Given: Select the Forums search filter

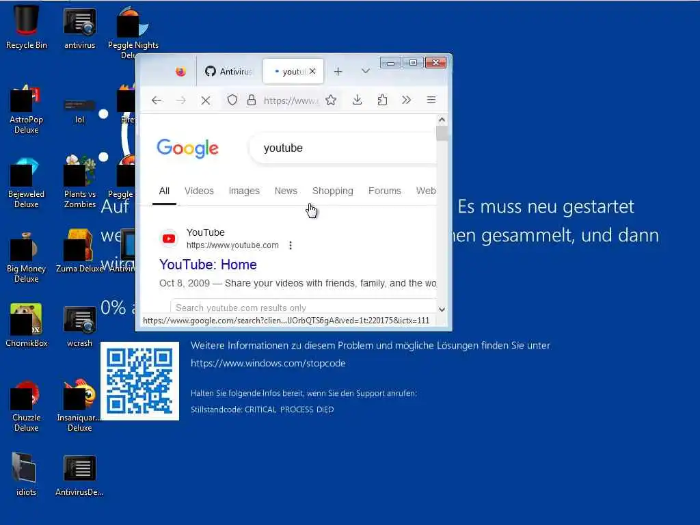Looking at the screenshot, I should click(384, 191).
